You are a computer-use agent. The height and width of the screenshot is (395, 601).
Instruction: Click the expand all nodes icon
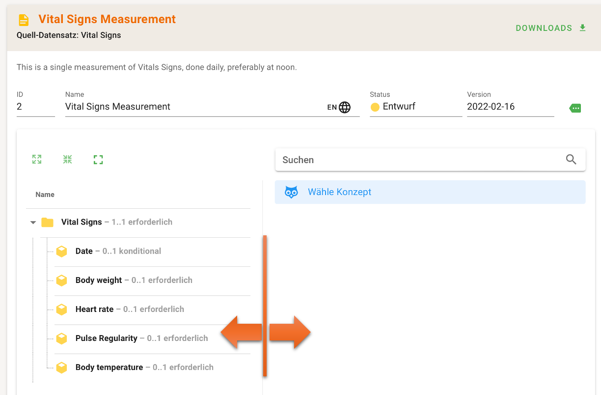coord(37,159)
